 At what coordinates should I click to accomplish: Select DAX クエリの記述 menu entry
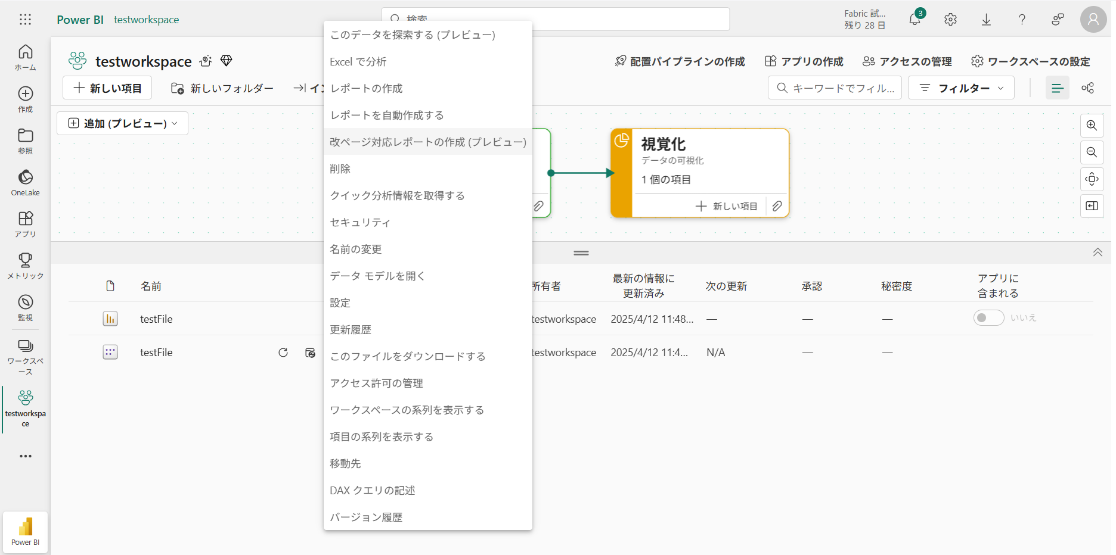(428, 490)
